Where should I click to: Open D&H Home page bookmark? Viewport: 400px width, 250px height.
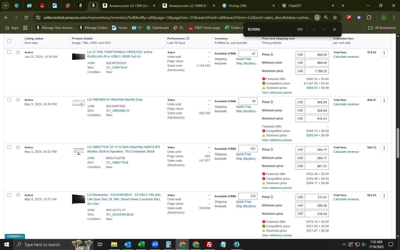click(204, 28)
